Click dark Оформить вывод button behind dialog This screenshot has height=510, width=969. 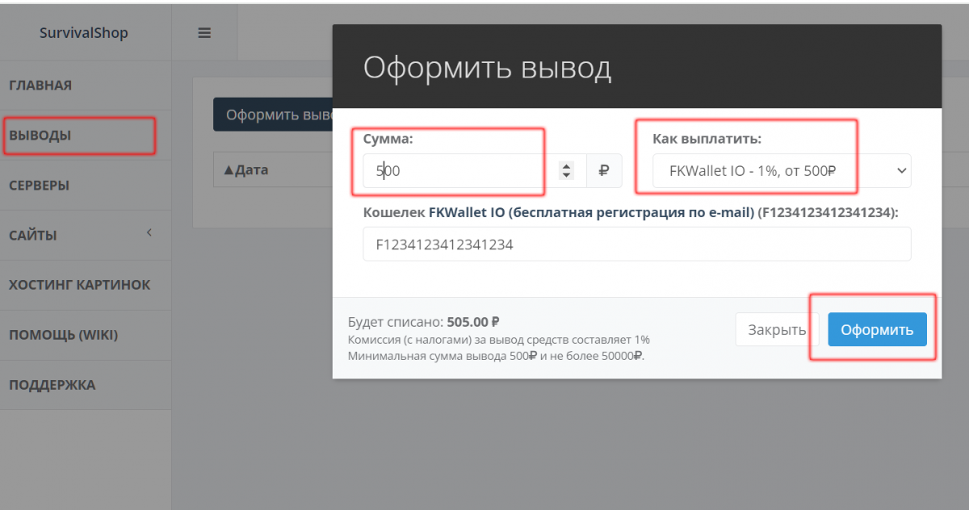tap(273, 115)
